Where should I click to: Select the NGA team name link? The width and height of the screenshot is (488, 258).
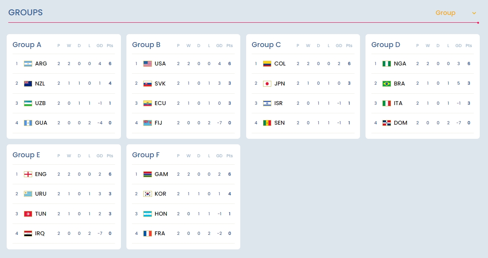point(400,64)
